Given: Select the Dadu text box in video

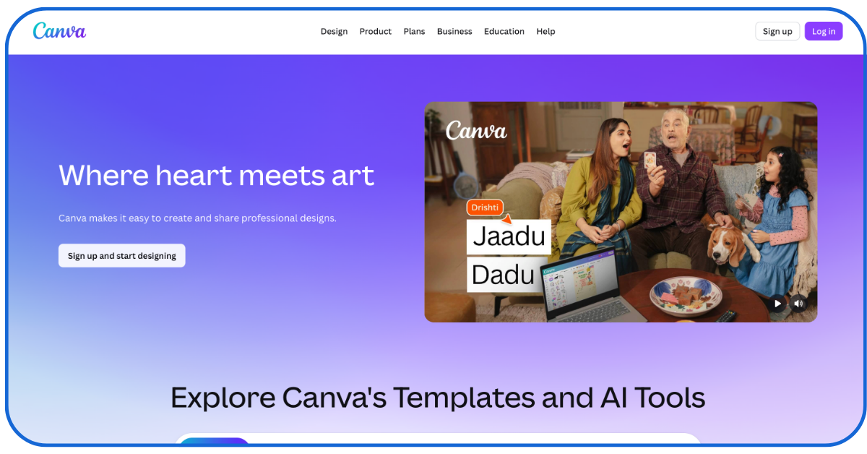Looking at the screenshot, I should point(503,275).
